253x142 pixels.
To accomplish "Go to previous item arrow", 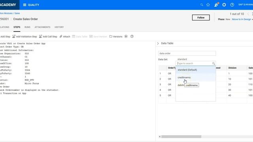I will [x=248, y=14].
